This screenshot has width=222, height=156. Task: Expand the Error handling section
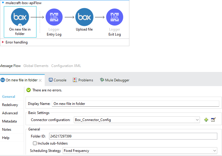(3, 42)
